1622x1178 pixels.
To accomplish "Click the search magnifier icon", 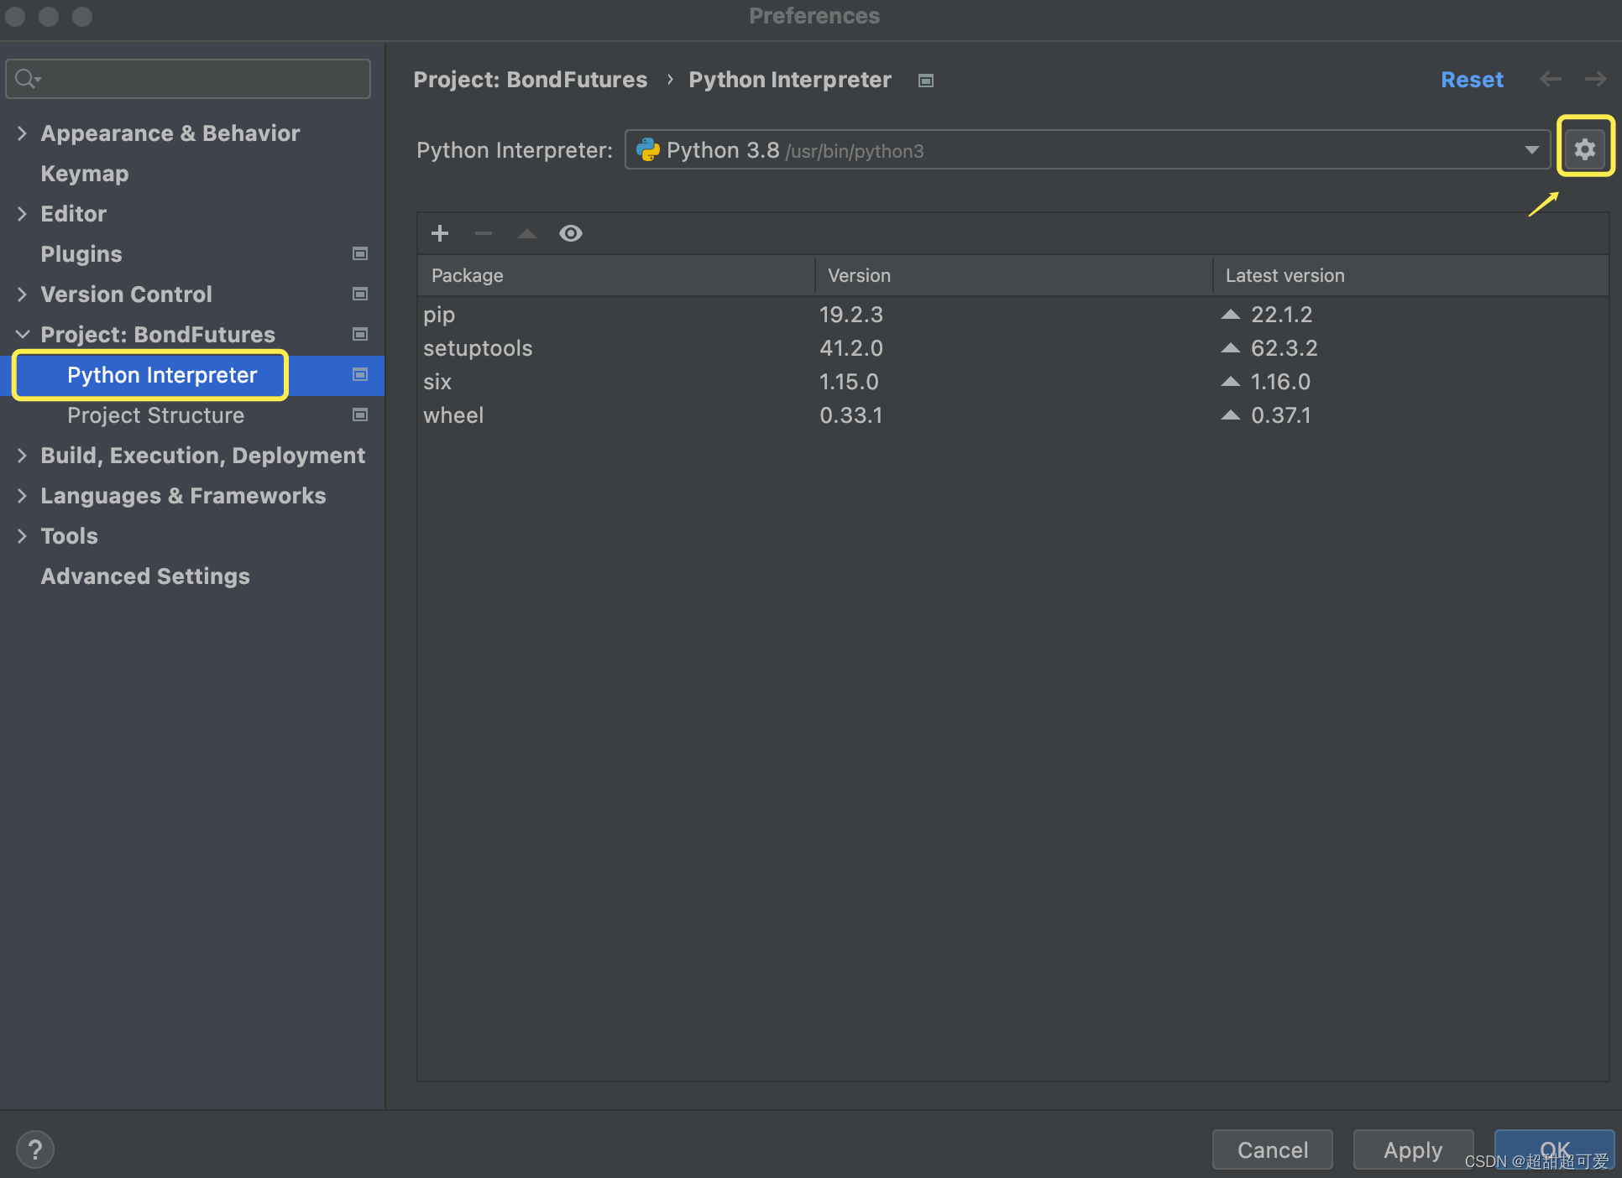I will [x=27, y=79].
